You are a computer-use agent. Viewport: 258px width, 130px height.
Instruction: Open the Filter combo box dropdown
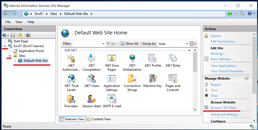[x=103, y=44]
